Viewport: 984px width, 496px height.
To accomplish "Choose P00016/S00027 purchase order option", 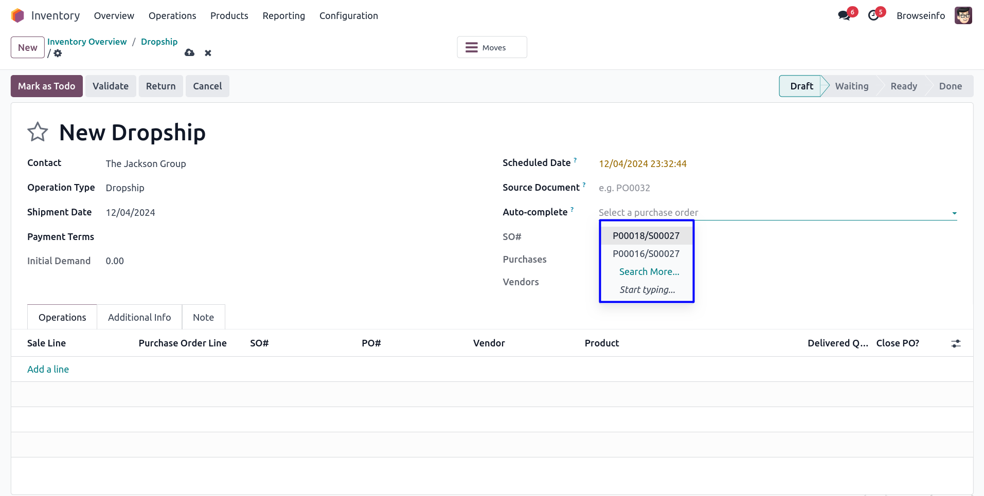I will click(x=646, y=254).
